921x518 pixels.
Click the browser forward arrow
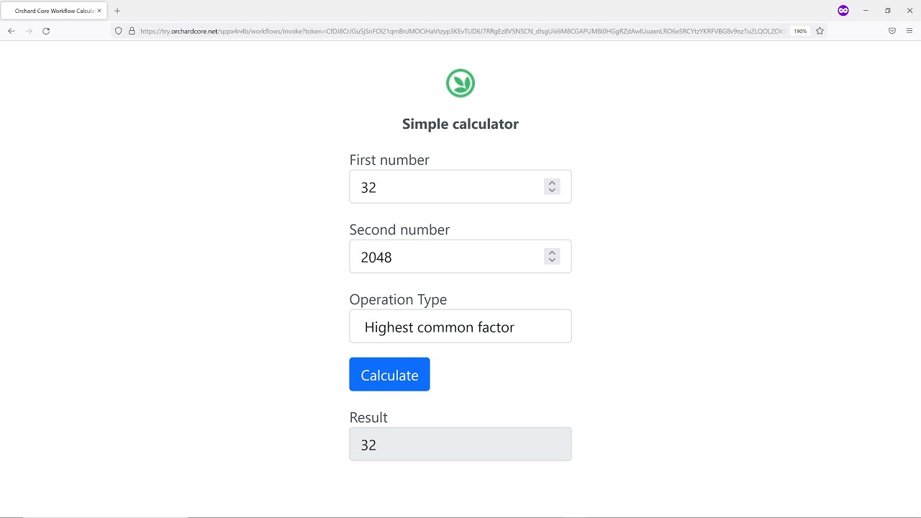coord(29,31)
